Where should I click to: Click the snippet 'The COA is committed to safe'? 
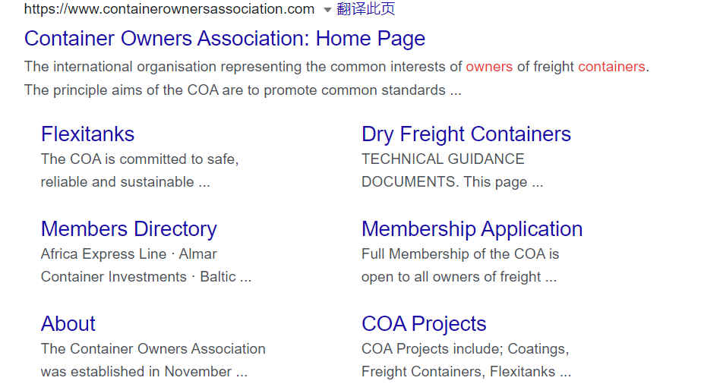[x=140, y=159]
